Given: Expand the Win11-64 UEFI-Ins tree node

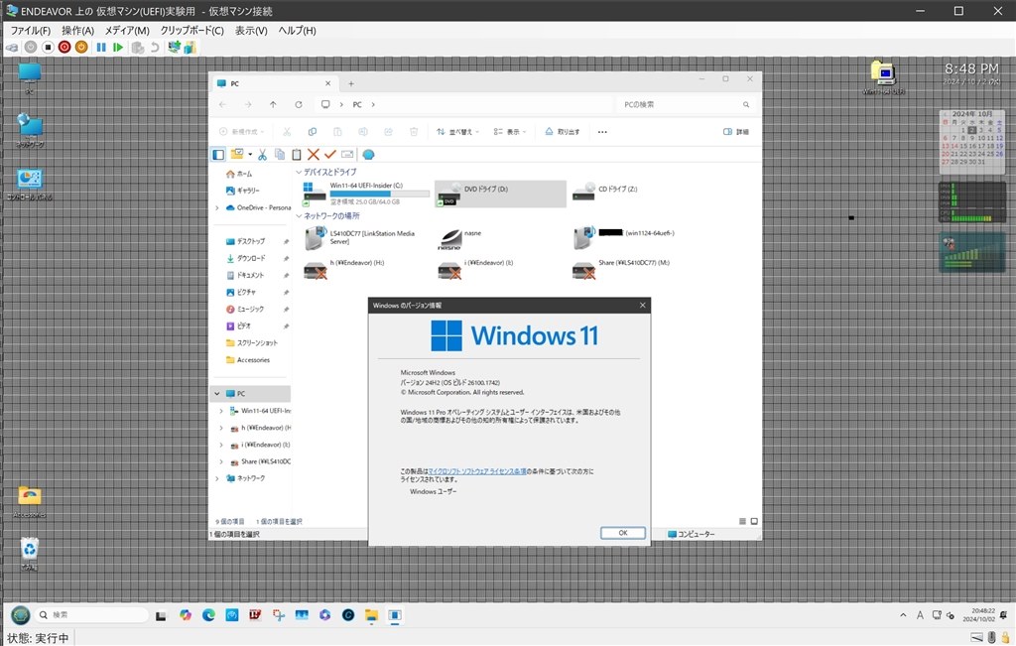Looking at the screenshot, I should point(221,411).
